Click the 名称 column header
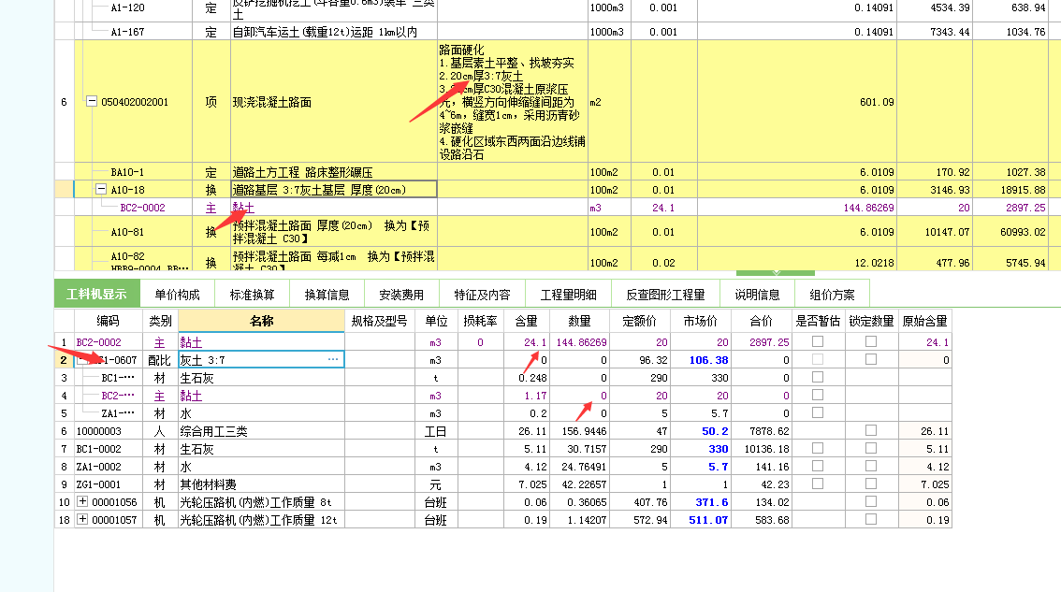1061x592 pixels. [261, 321]
